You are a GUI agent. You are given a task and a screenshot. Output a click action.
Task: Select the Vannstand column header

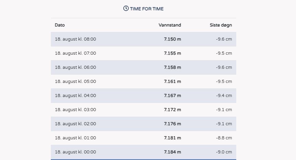170,25
